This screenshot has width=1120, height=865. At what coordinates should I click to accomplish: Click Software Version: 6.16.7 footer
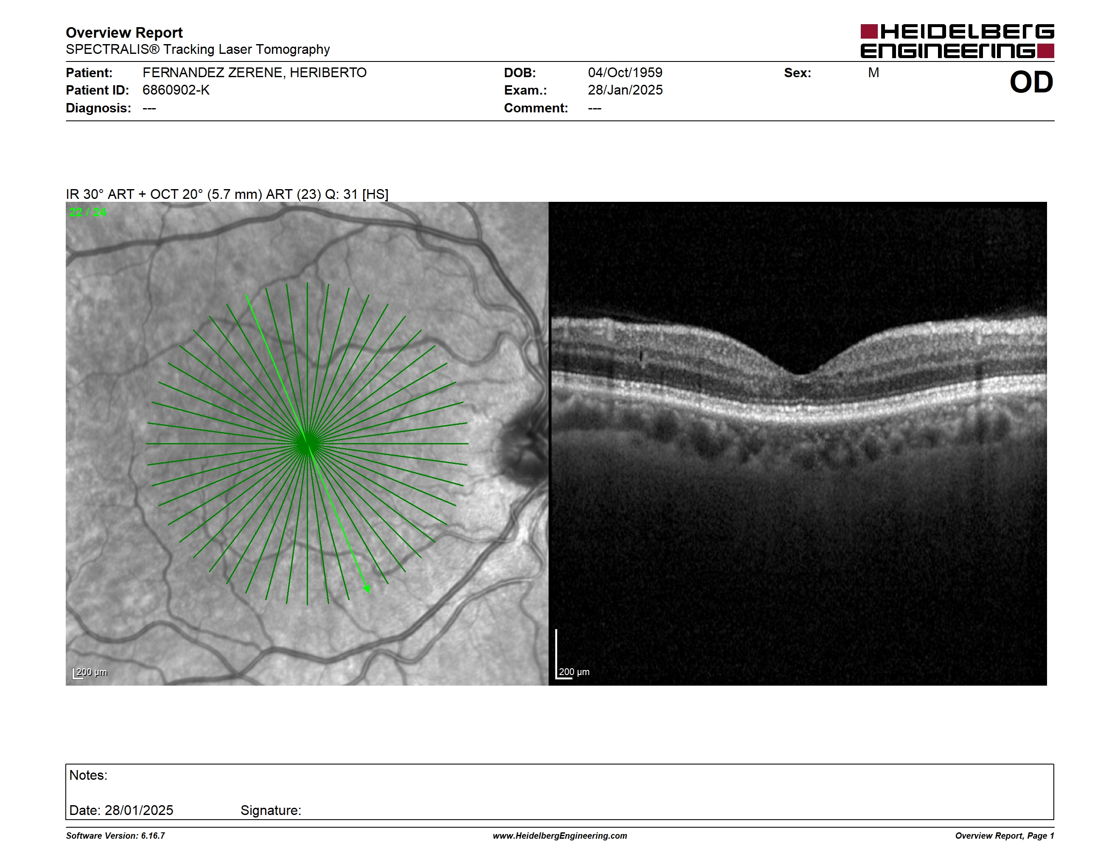[115, 836]
